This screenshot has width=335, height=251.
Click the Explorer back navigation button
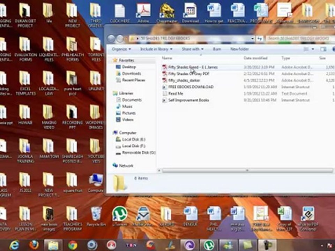point(111,39)
